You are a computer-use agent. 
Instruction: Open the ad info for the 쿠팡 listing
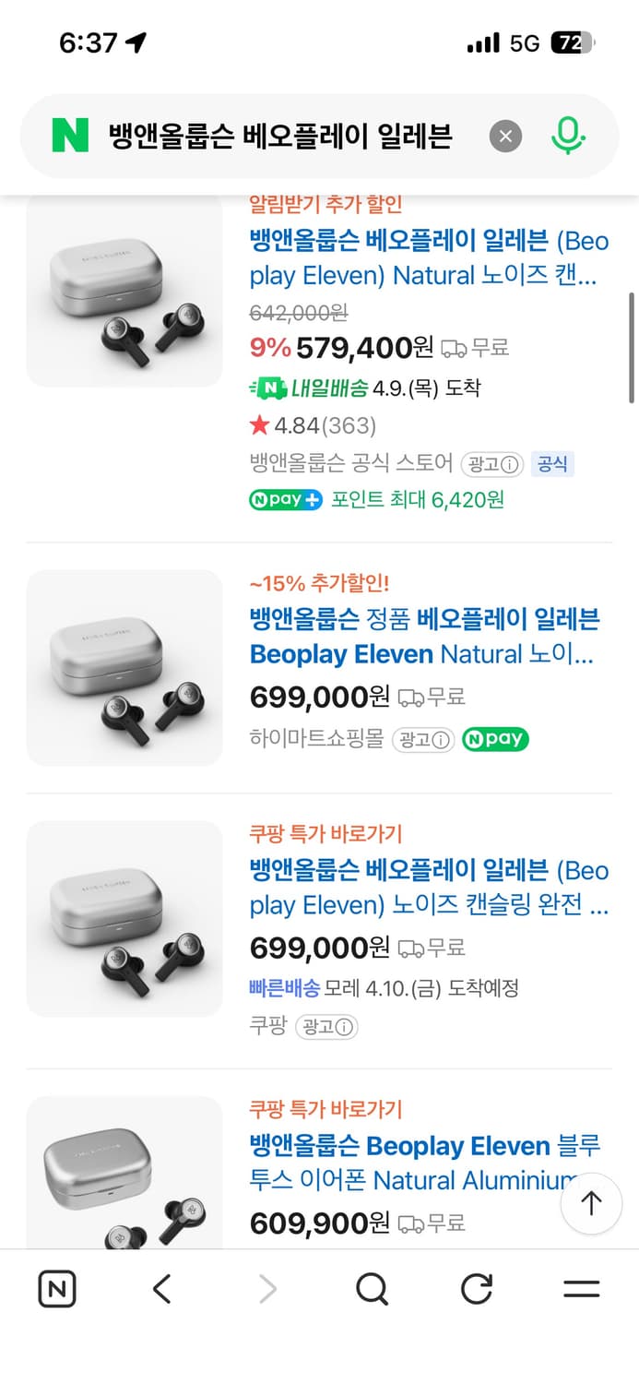326,1026
